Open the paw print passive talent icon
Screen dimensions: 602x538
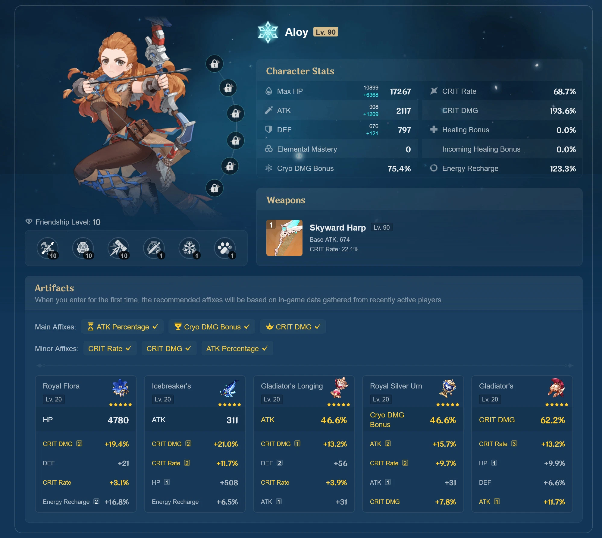[225, 248]
